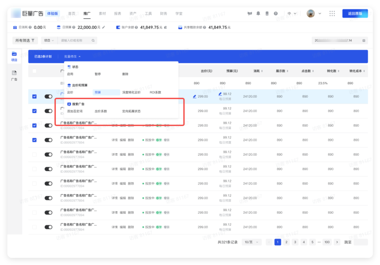Open the 所有筛选 filter panel
Viewport: 380px width, 265px height.
tap(25, 40)
